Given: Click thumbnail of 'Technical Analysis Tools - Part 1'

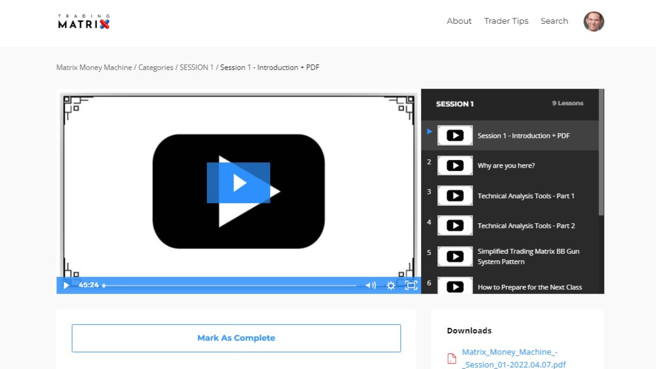Looking at the screenshot, I should pyautogui.click(x=455, y=196).
